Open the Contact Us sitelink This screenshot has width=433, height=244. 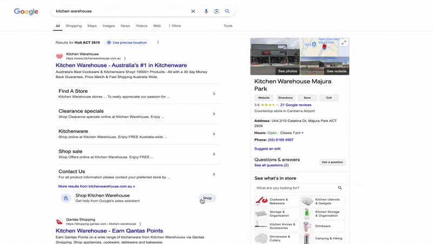pos(71,171)
